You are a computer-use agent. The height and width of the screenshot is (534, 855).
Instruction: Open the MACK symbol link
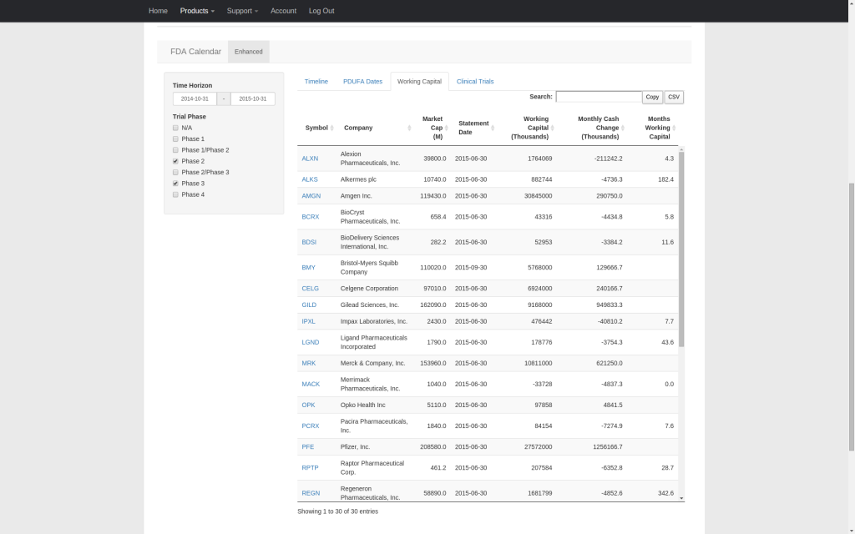coord(311,384)
